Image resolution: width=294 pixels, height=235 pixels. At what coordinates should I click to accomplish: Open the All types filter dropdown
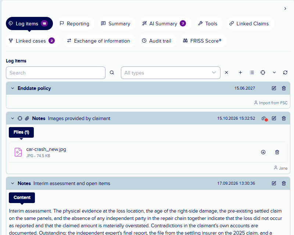[x=171, y=73]
